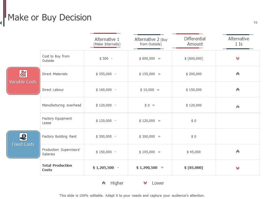This screenshot has height=199, width=266.
Task: Click the Differential Amount column header
Action: pyautogui.click(x=195, y=41)
